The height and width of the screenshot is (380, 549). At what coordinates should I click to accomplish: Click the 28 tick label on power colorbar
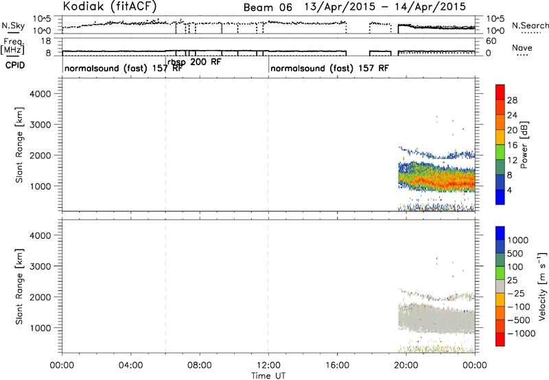(x=512, y=100)
